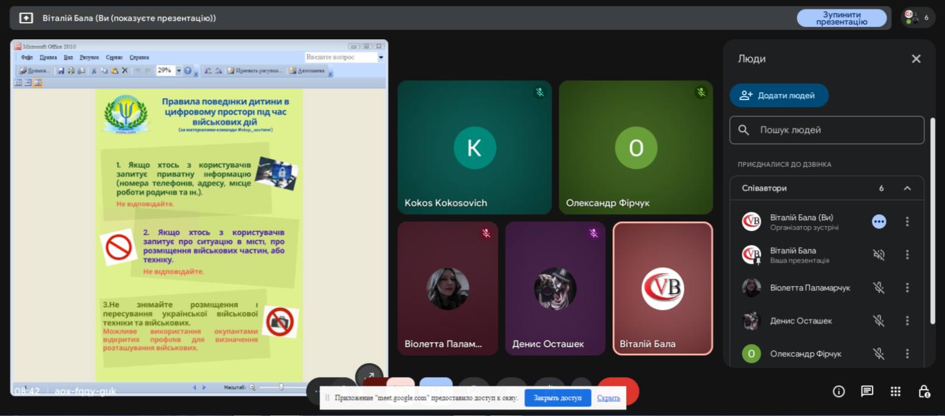Collapse the 'Співавтори' section chevron
Viewport: 945px width, 416px height.
907,188
